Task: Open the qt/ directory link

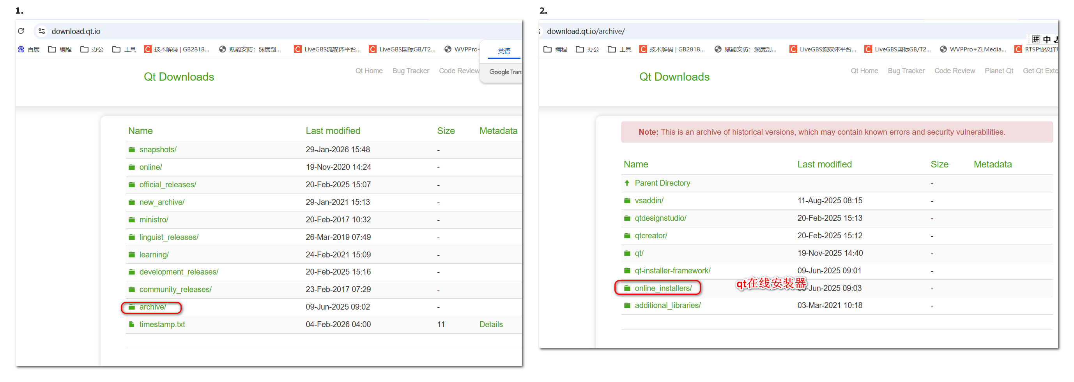Action: coord(639,253)
